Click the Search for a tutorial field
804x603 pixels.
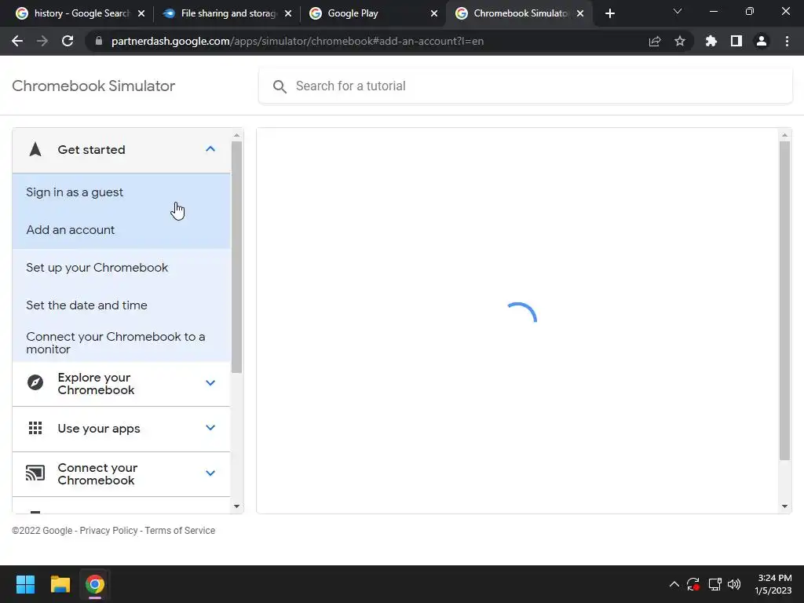tap(525, 86)
